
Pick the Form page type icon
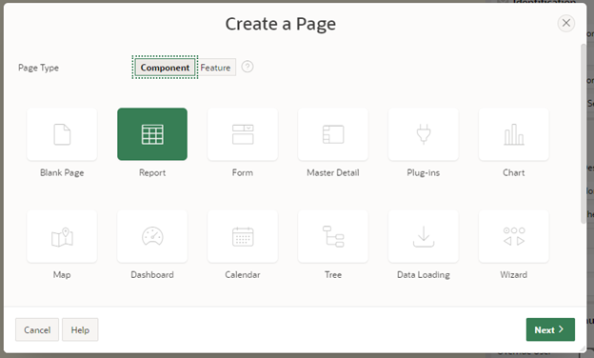pos(243,134)
